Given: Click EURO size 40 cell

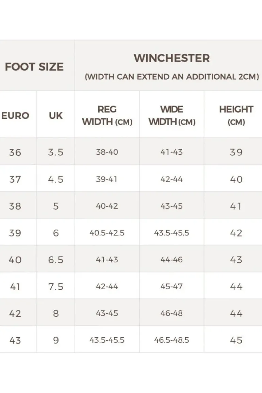Looking at the screenshot, I should [15, 260].
